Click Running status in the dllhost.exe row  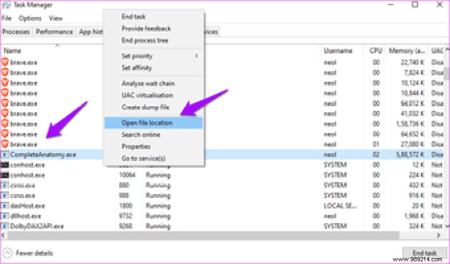158,216
